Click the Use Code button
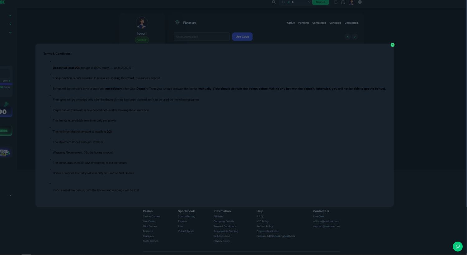467x255 pixels. tap(242, 37)
